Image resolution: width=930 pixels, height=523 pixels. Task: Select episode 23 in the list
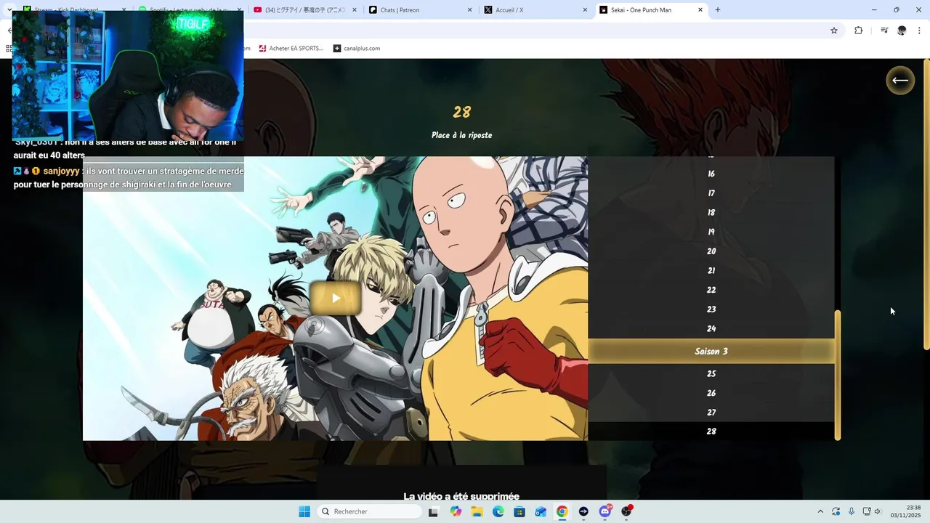tap(711, 309)
